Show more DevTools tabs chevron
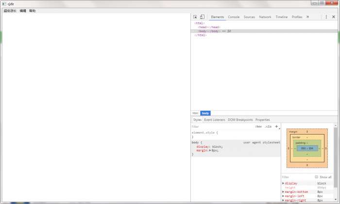 click(307, 17)
